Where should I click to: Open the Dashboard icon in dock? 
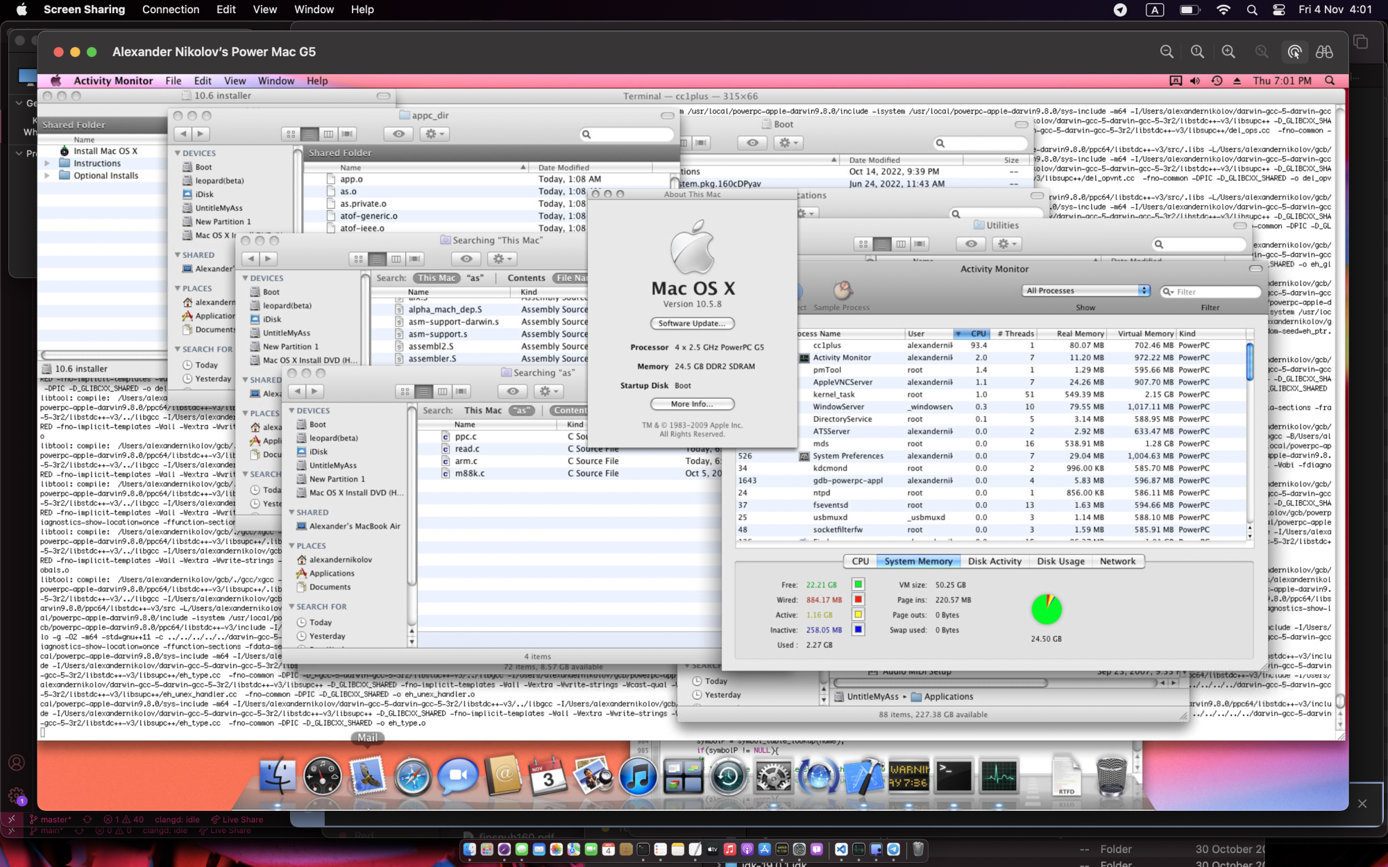coord(321,776)
